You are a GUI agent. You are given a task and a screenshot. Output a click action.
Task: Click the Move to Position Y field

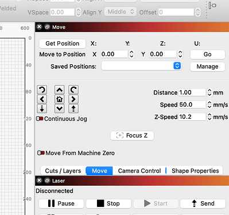[163, 54]
